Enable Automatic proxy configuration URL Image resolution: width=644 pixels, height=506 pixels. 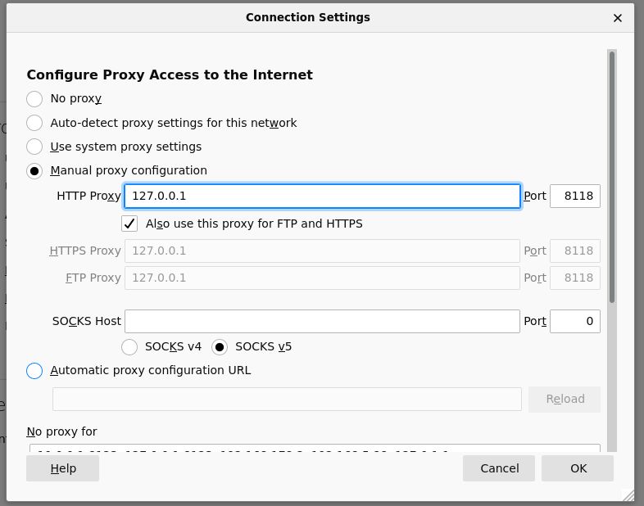[34, 371]
